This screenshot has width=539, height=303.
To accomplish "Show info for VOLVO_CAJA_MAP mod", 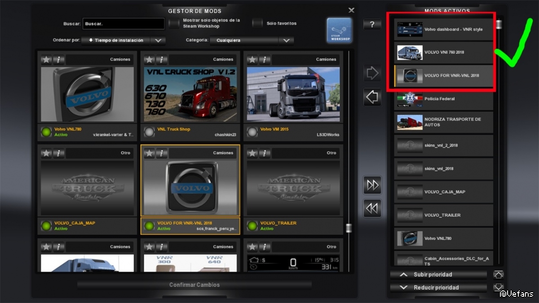I will point(59,153).
